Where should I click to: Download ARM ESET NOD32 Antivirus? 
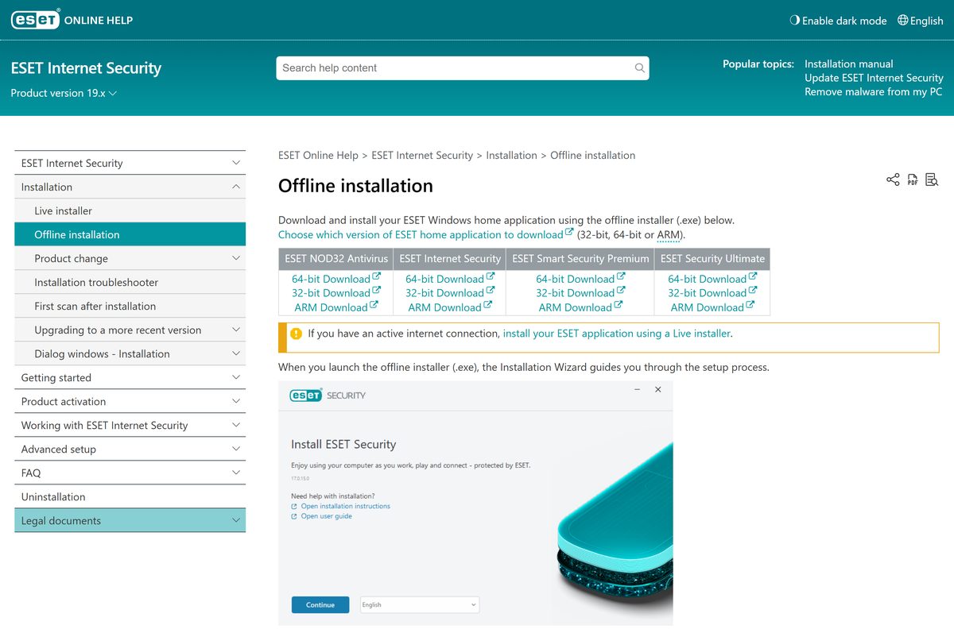(336, 307)
